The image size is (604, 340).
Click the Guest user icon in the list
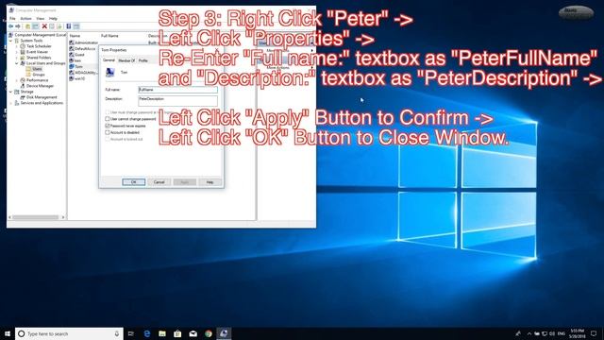click(x=72, y=55)
